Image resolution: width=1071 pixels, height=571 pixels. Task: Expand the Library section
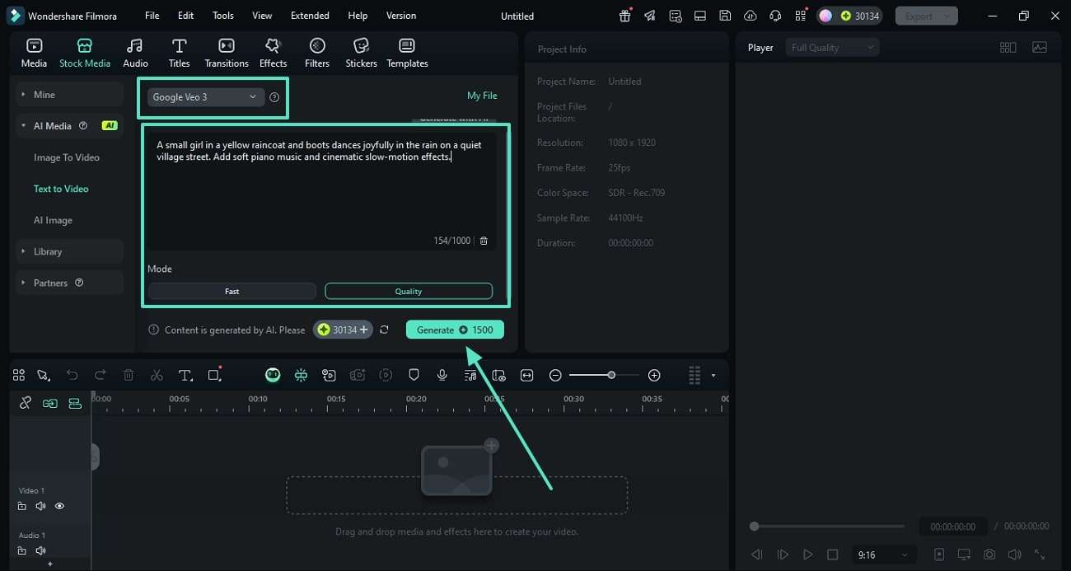[70, 251]
